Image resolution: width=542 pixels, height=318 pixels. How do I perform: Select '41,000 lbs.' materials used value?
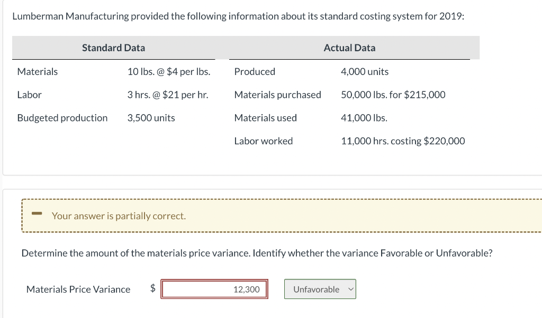(x=364, y=118)
